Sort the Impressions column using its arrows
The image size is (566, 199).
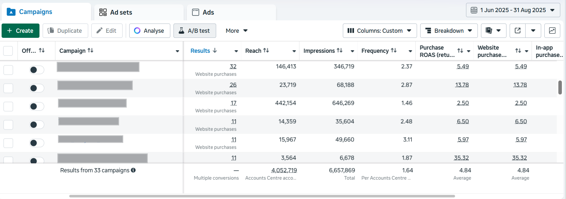coord(340,51)
